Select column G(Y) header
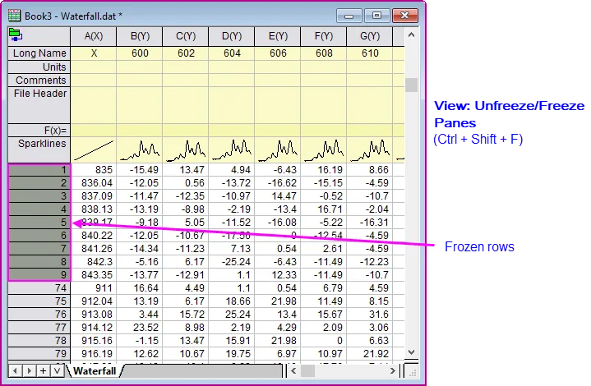591x386 pixels. pos(370,36)
